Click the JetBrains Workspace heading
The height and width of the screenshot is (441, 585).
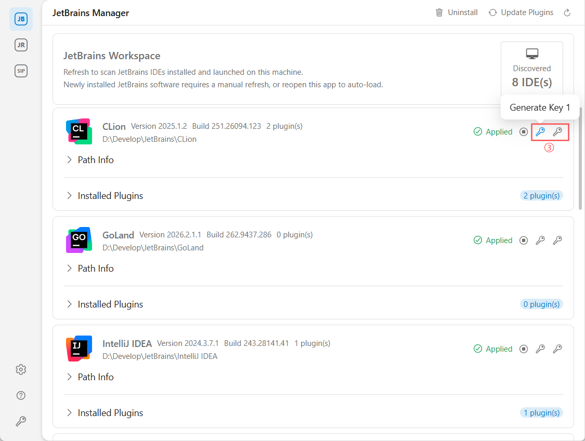pyautogui.click(x=112, y=56)
